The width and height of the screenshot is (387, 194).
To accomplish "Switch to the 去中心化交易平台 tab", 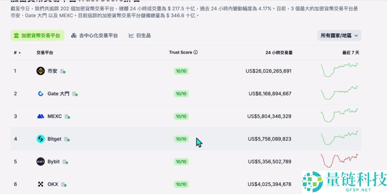I will pos(94,36).
